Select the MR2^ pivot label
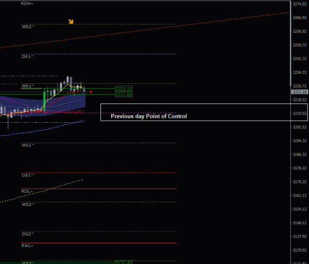309x264 pixels. 28,27
